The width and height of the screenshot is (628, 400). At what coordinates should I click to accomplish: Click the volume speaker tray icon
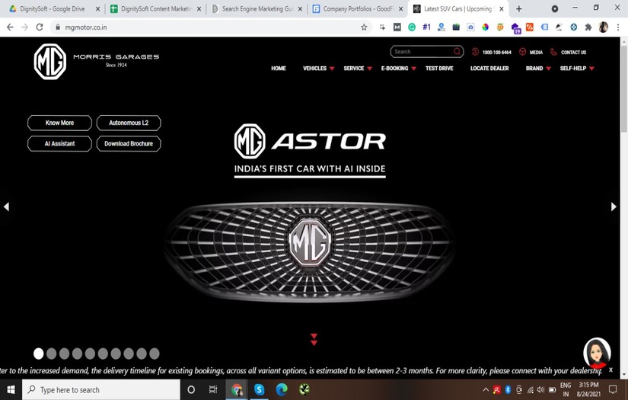540,389
